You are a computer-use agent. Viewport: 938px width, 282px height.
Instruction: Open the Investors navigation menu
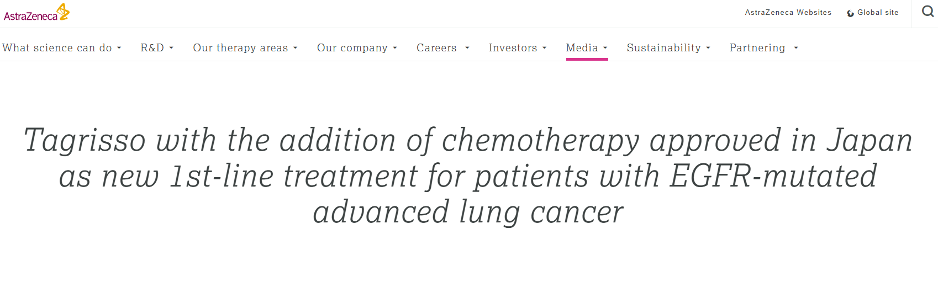(x=518, y=48)
